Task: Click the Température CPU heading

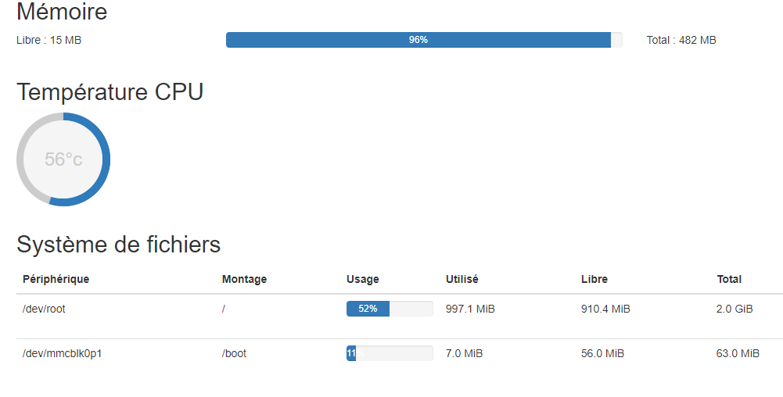Action: coord(110,92)
